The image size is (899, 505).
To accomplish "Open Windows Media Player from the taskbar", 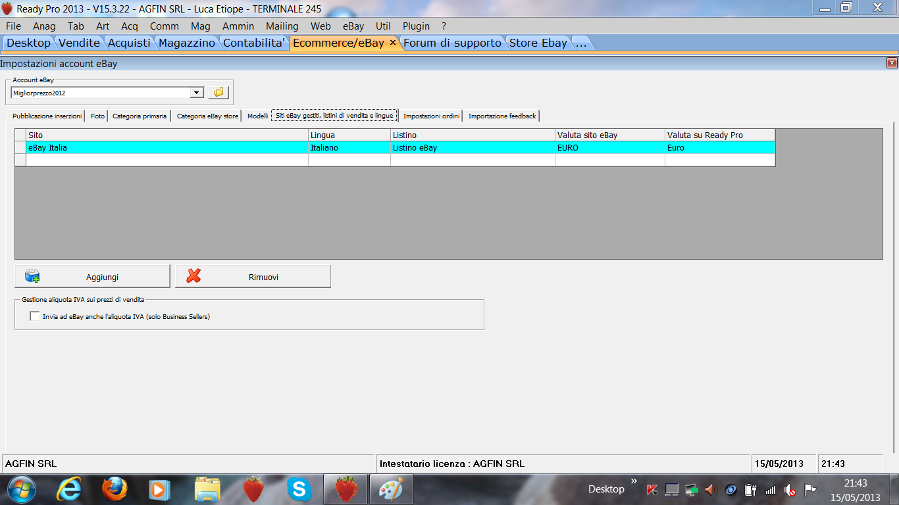I will point(160,489).
